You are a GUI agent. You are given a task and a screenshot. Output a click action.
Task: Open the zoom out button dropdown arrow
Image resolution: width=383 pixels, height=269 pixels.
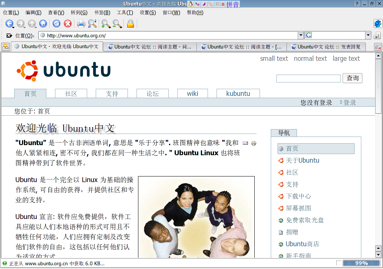[121, 27]
